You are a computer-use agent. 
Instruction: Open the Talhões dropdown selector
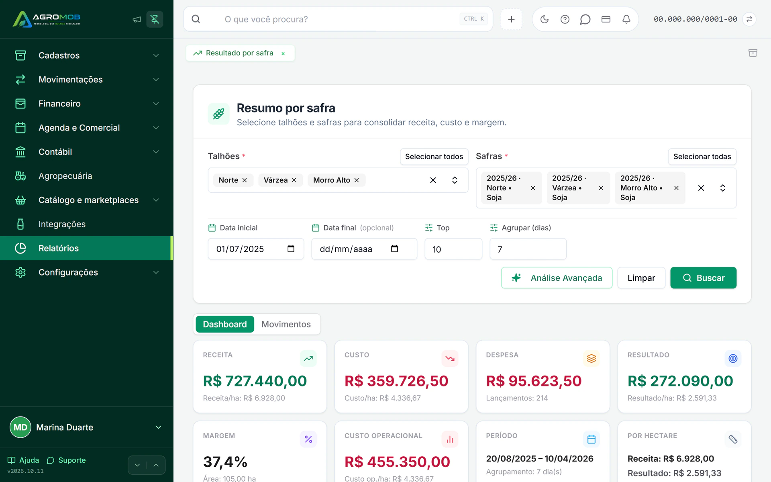(455, 180)
